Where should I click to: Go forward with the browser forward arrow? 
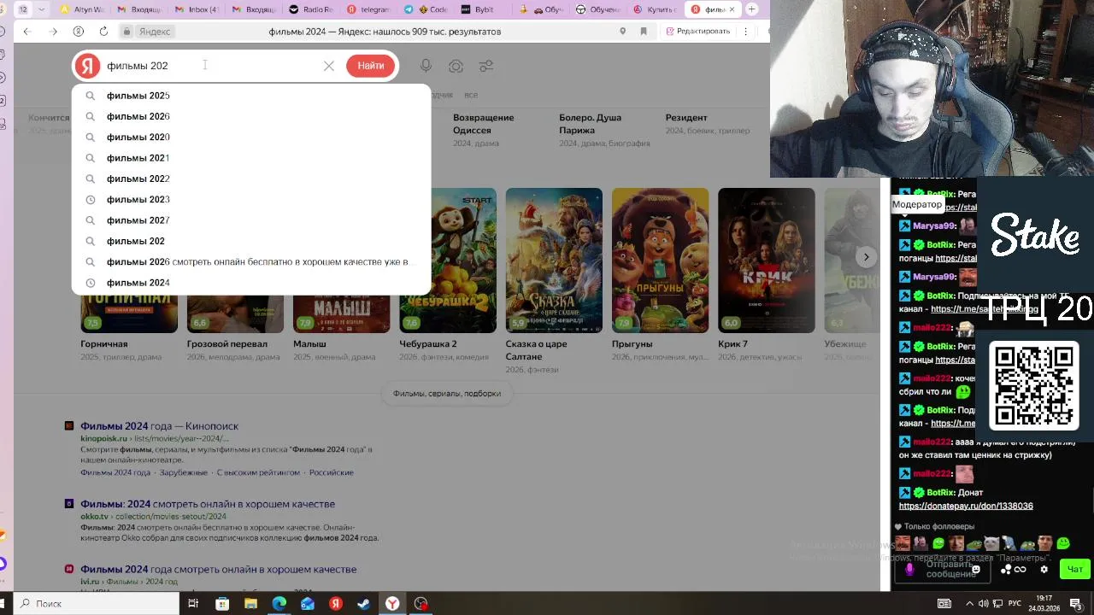click(x=53, y=32)
